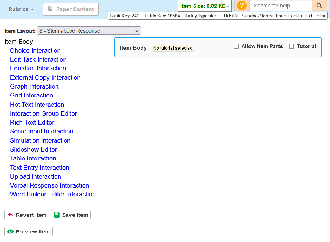Screen dimensions: 330x242
Task: Click the Url LaunchEditor path text
Action: [275, 16]
